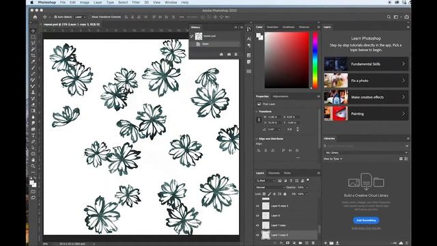Open Fix a photo tutorials
The height and width of the screenshot is (246, 437).
(366, 81)
